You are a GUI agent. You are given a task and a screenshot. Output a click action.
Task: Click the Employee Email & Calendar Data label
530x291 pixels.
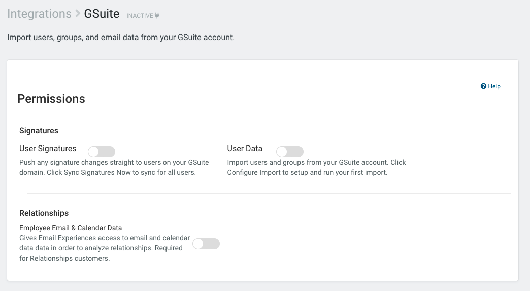coord(71,228)
